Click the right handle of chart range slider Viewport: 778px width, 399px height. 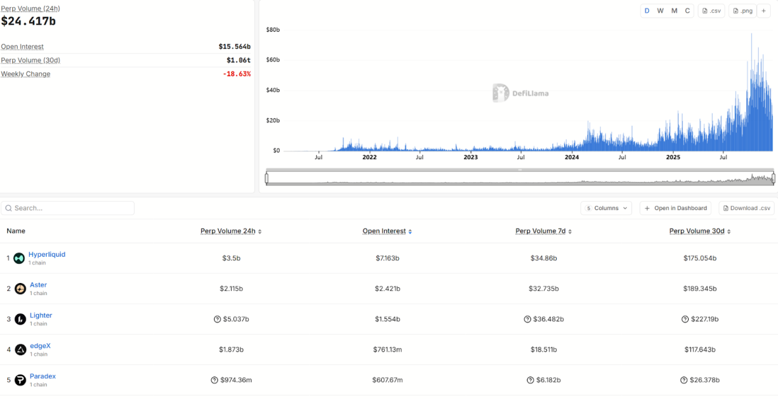(773, 178)
